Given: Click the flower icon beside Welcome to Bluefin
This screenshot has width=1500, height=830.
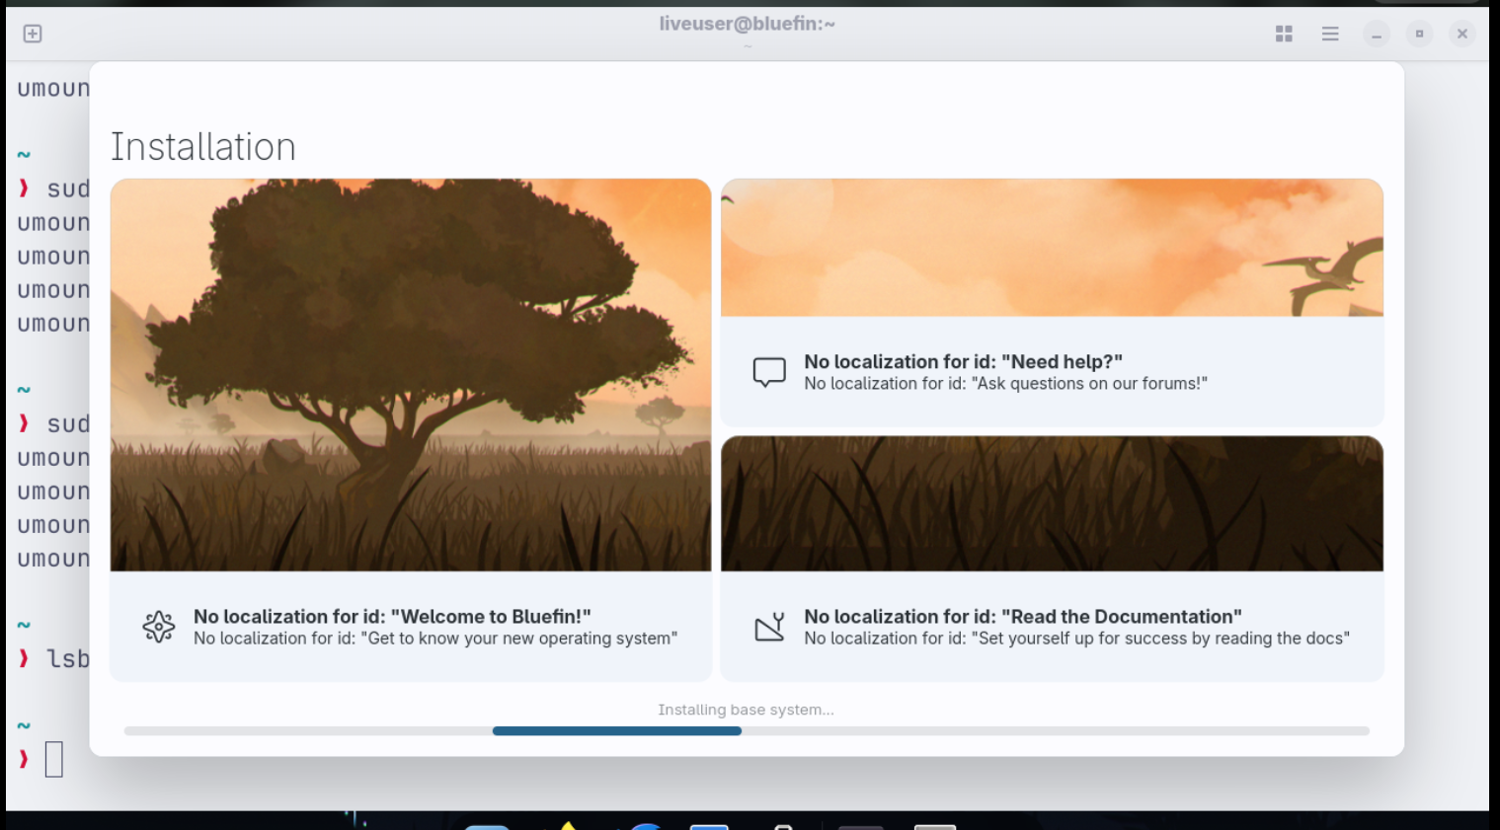Looking at the screenshot, I should click(x=159, y=627).
